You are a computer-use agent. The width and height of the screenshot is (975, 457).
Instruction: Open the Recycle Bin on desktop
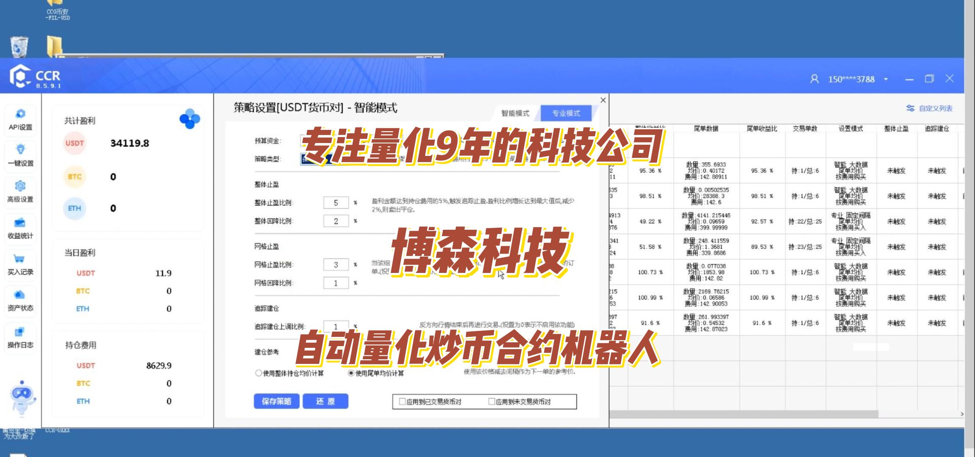coord(19,47)
